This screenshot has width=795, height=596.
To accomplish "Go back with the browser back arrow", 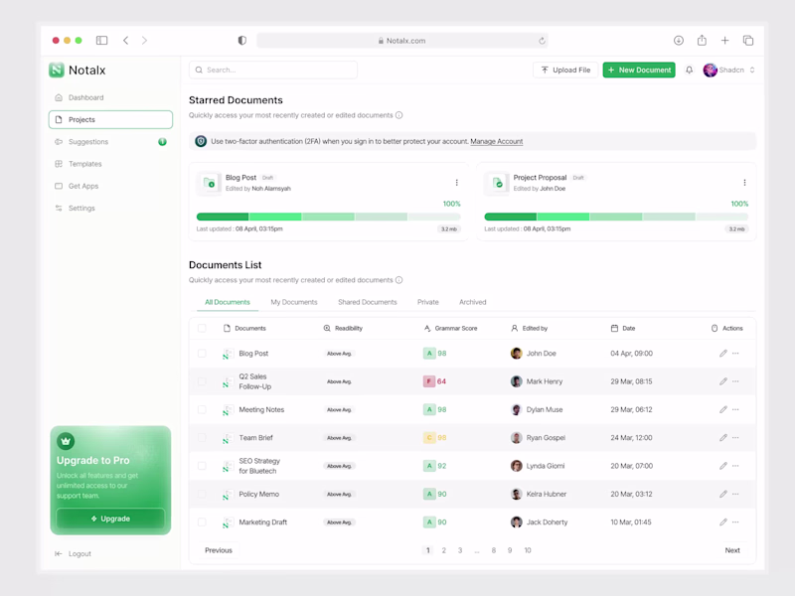I will (126, 40).
